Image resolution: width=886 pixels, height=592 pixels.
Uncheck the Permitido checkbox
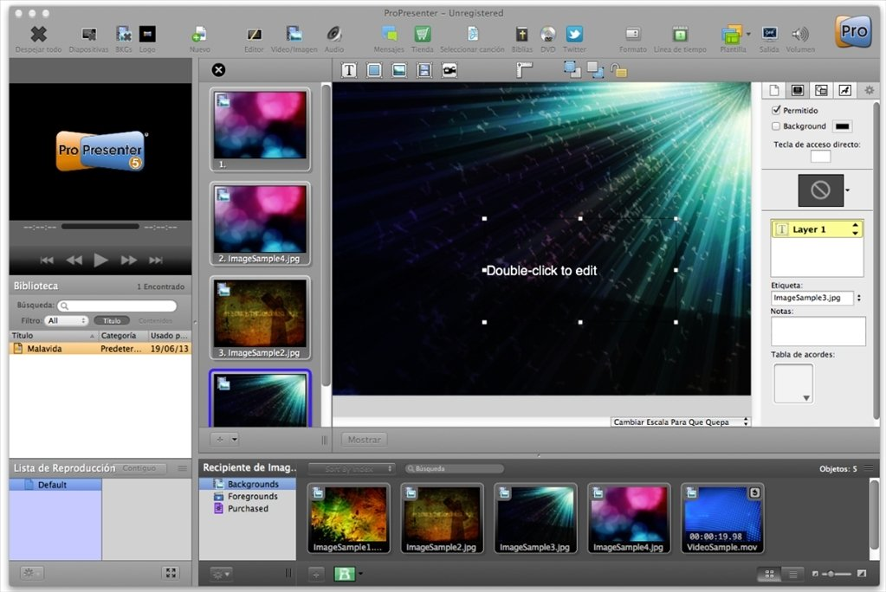tap(776, 111)
